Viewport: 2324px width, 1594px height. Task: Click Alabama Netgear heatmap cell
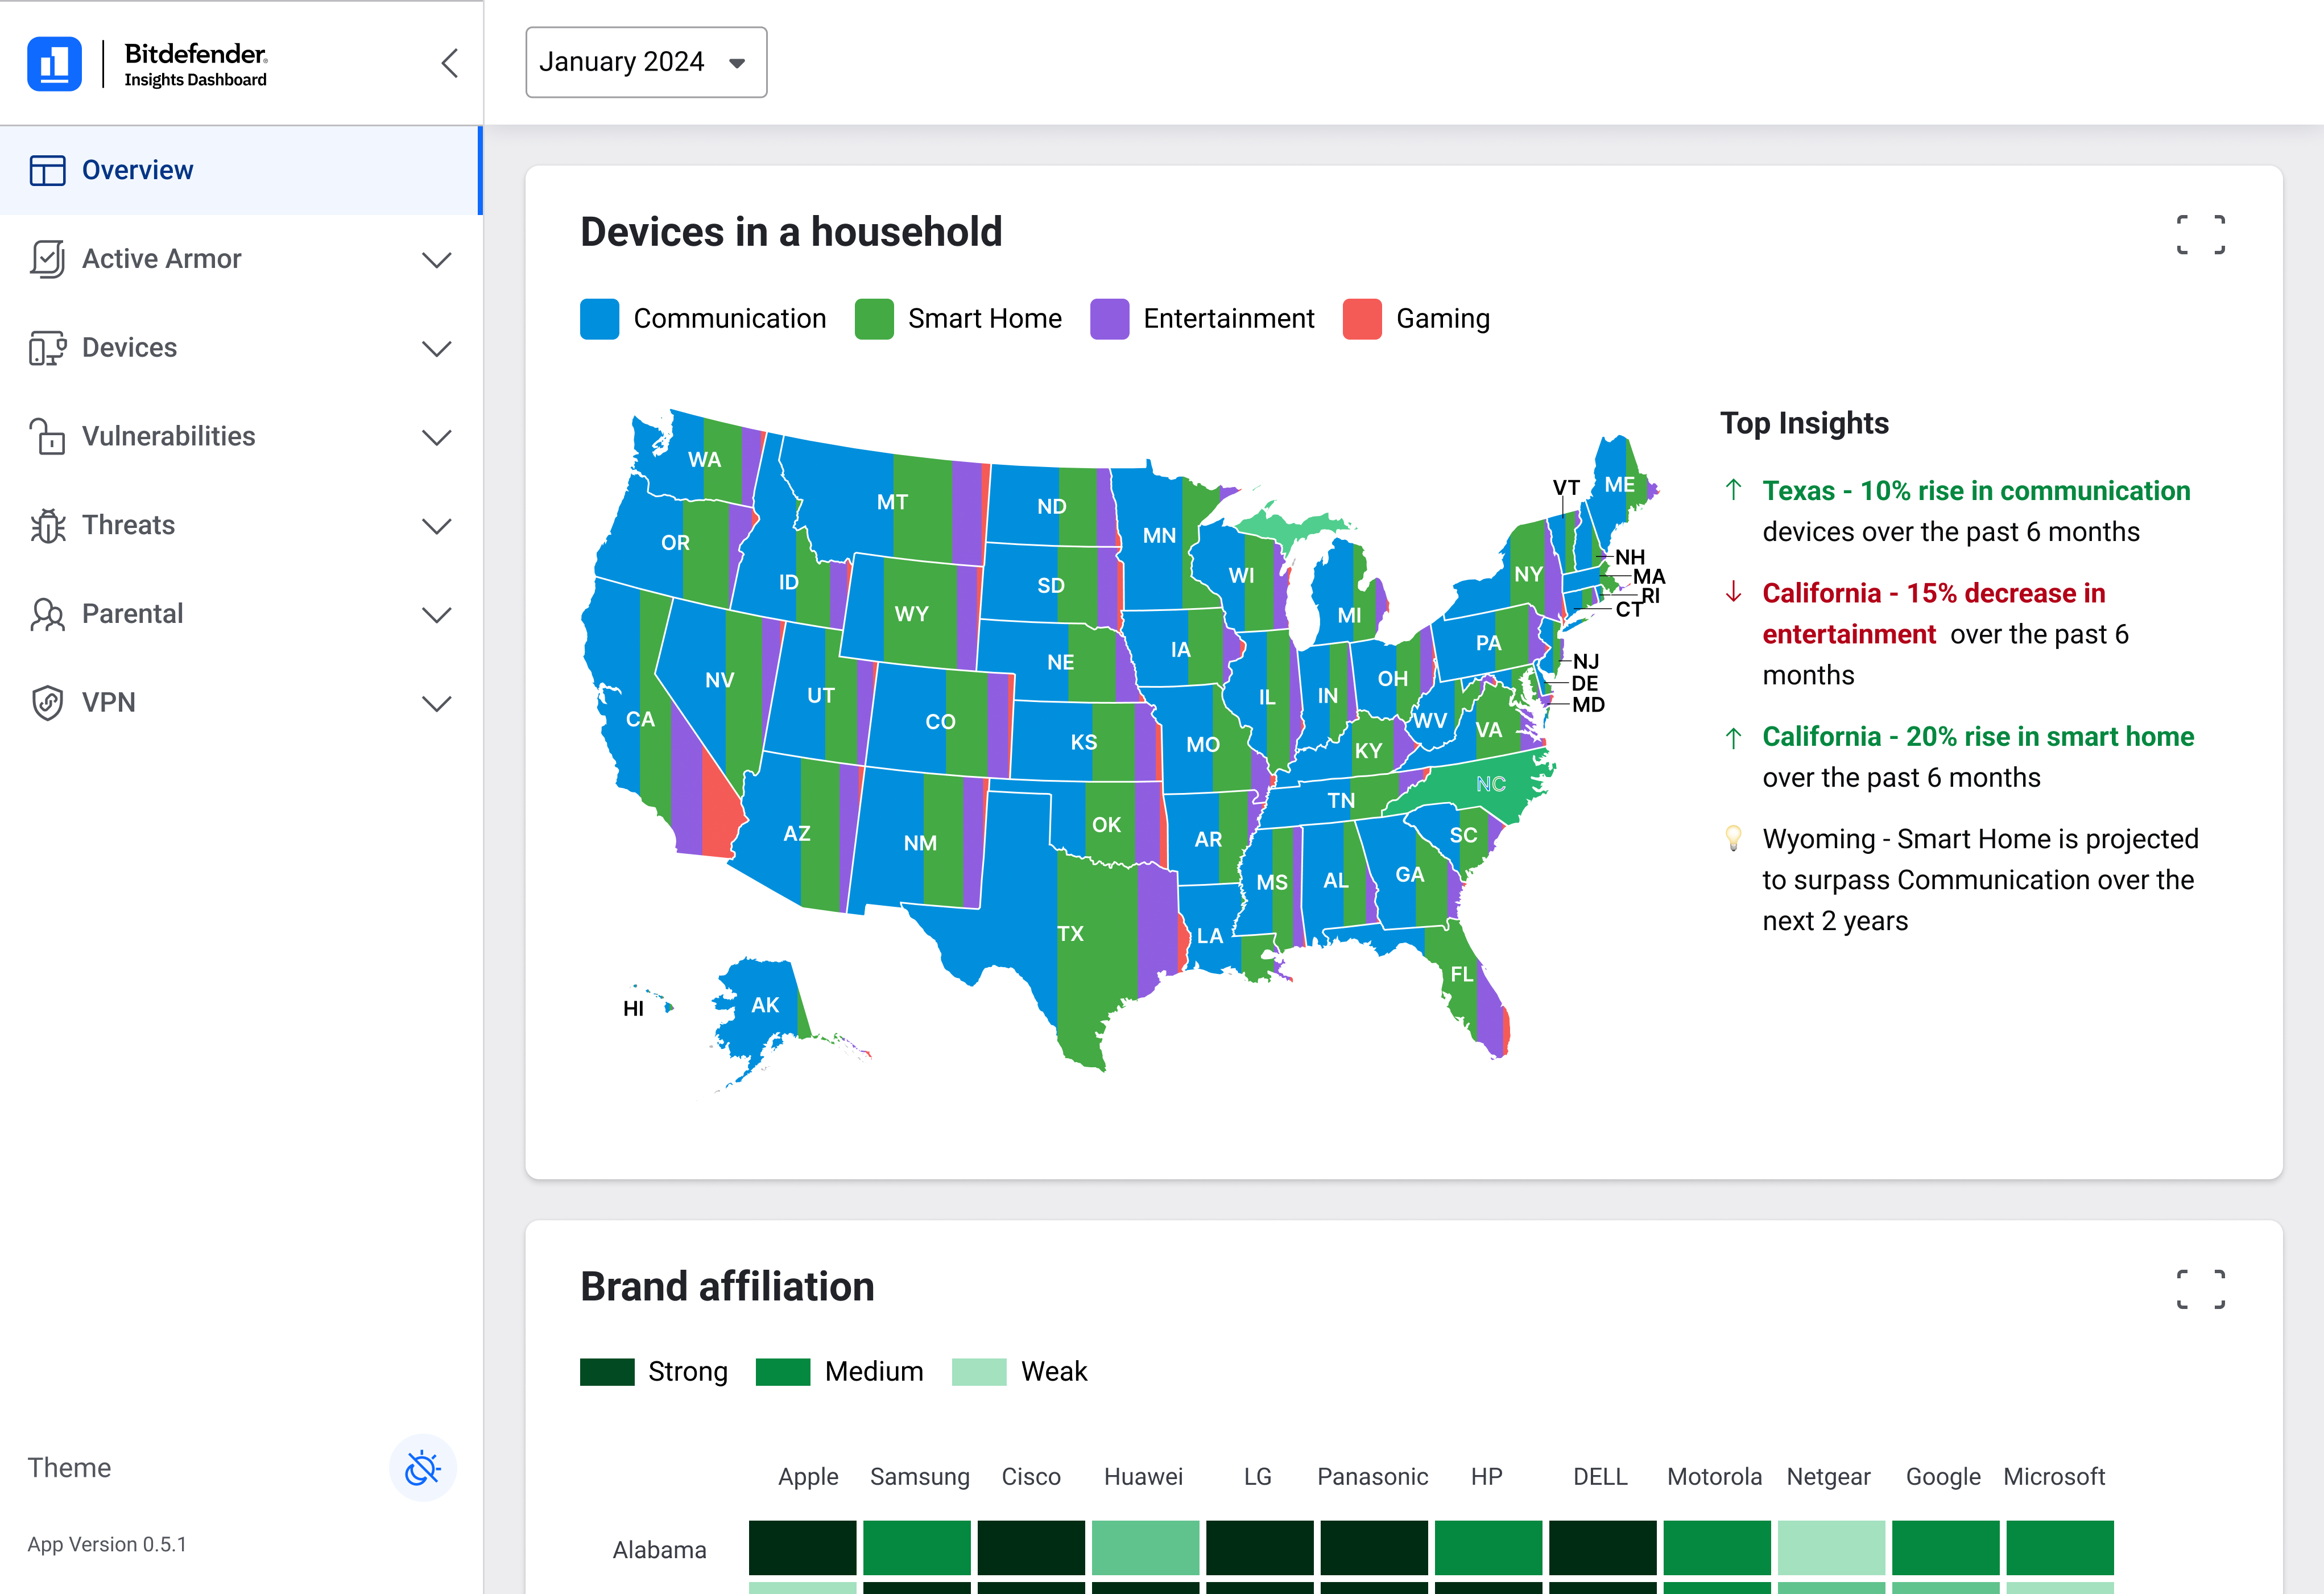click(x=1831, y=1548)
